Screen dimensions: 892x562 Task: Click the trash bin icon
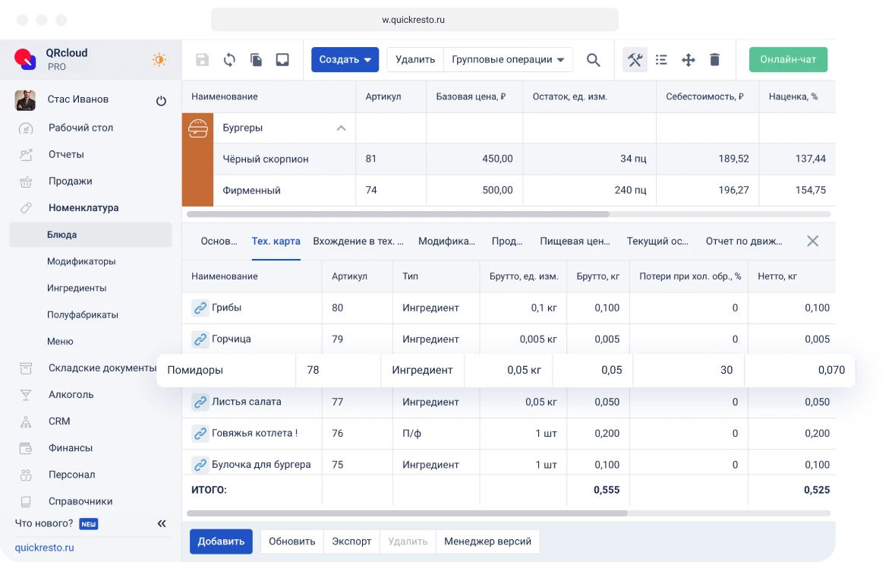pyautogui.click(x=714, y=60)
